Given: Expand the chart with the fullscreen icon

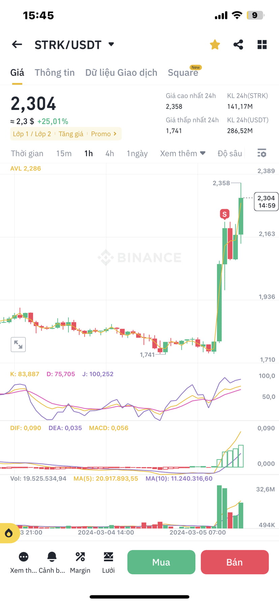Looking at the screenshot, I should pos(18,344).
